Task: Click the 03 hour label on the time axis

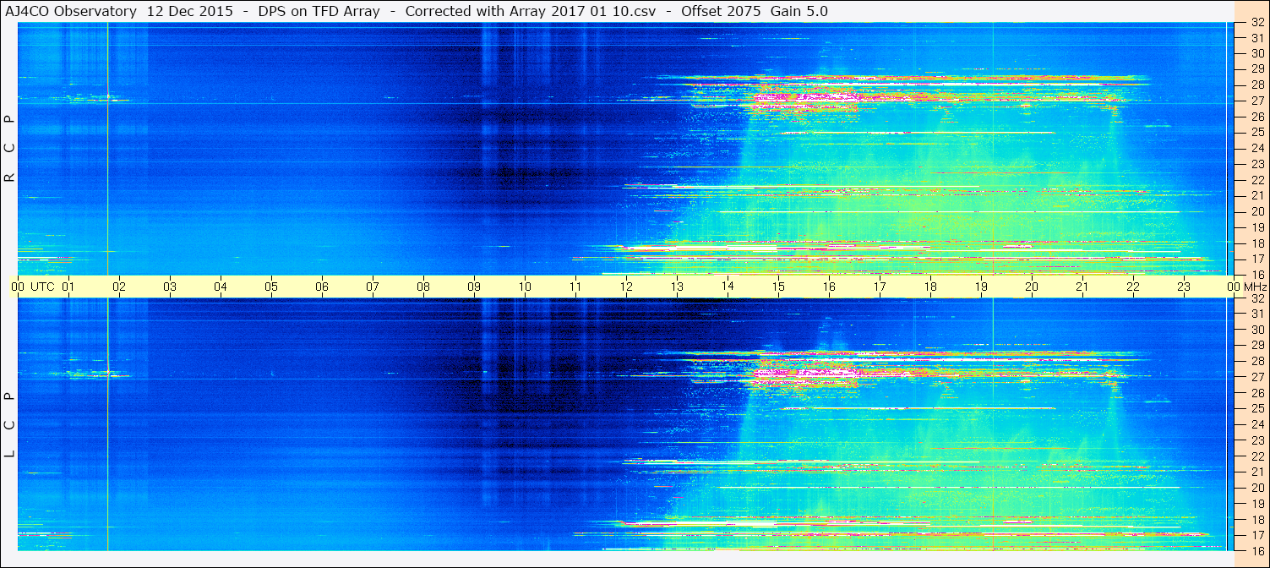Action: [x=170, y=287]
